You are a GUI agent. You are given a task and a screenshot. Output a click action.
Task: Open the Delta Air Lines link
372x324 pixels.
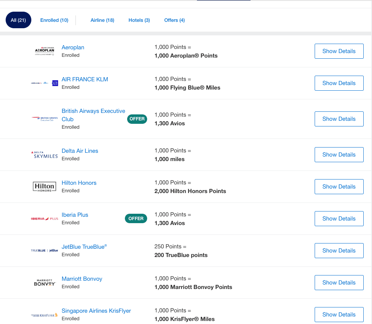point(80,151)
